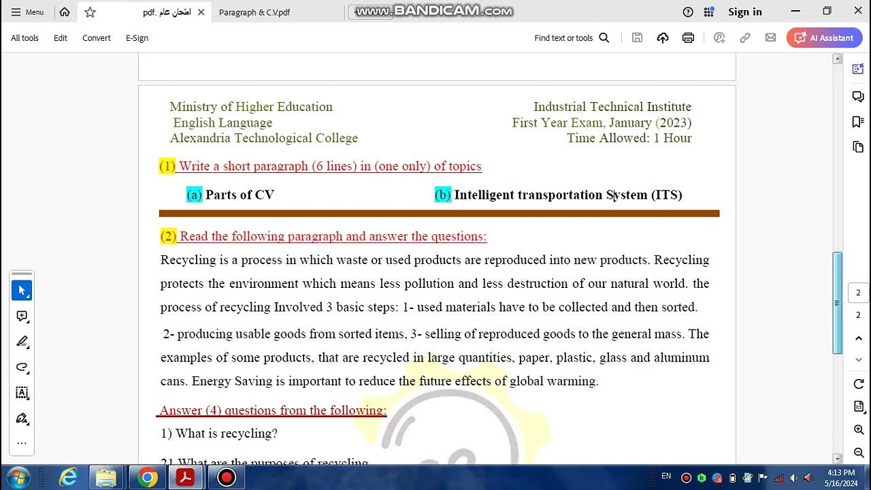Click the Bandicam record taskbar button

click(x=226, y=478)
